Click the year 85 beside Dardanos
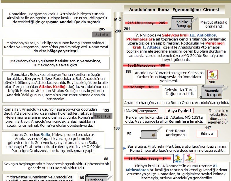 [82, 178]
